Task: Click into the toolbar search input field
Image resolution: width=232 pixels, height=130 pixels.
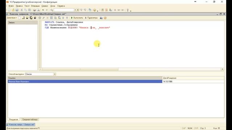Action: (64, 10)
